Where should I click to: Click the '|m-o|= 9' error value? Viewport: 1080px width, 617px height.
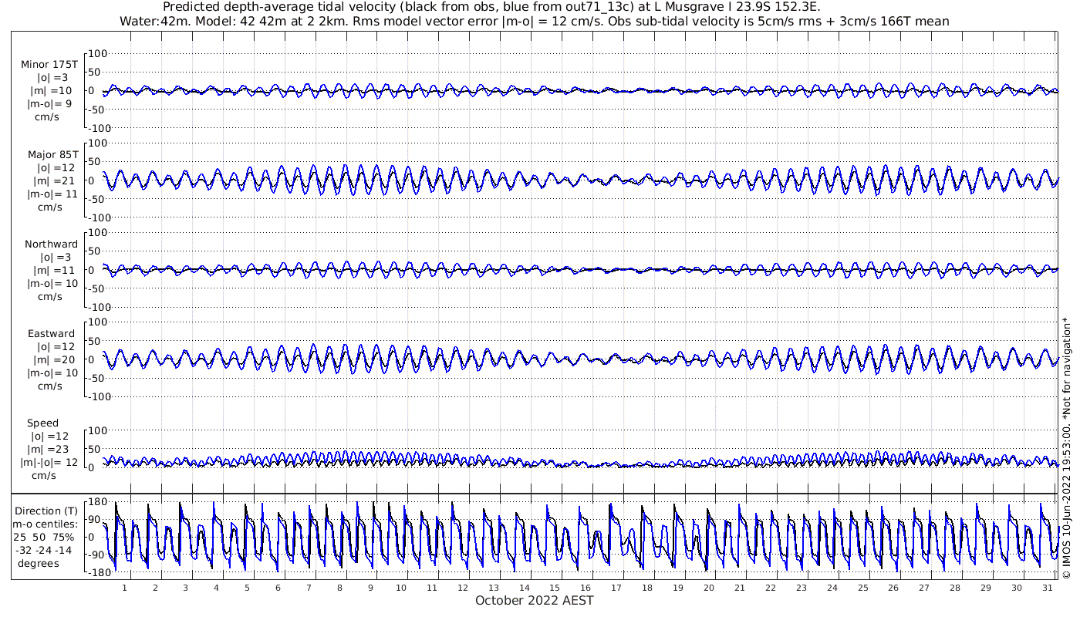pos(51,103)
